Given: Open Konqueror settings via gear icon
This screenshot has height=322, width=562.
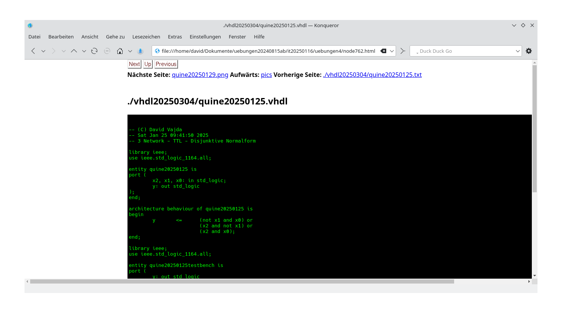Looking at the screenshot, I should click(x=528, y=51).
